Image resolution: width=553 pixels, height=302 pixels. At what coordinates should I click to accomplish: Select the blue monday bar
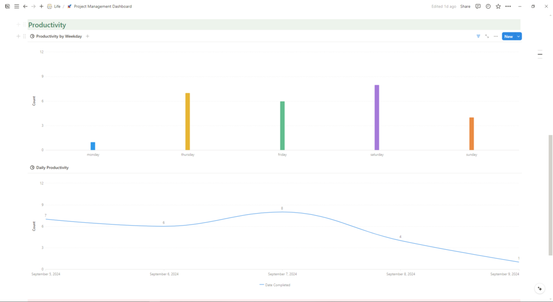tap(93, 146)
